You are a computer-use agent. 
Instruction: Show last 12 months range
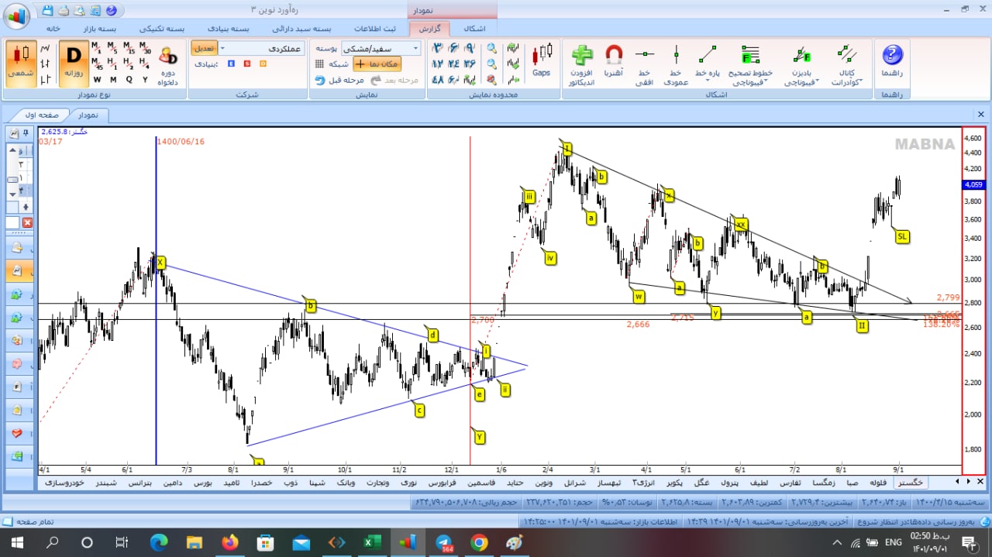tap(438, 64)
